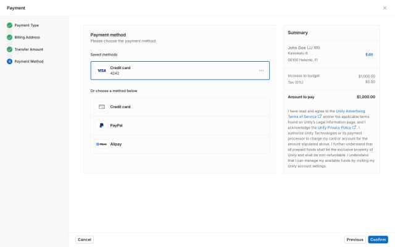This screenshot has height=247, width=395.
Task: Open Unity Advertising Terms of Service link
Action: pyautogui.click(x=326, y=114)
